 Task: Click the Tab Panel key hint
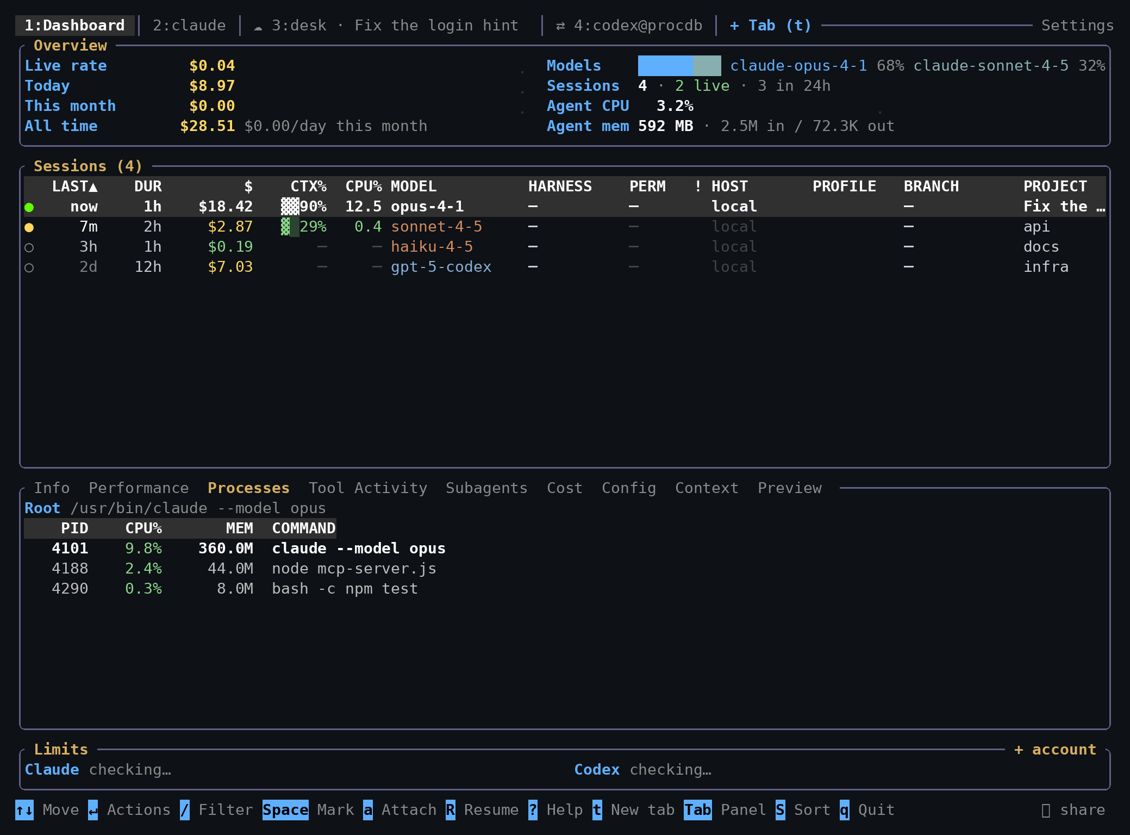[x=698, y=810]
